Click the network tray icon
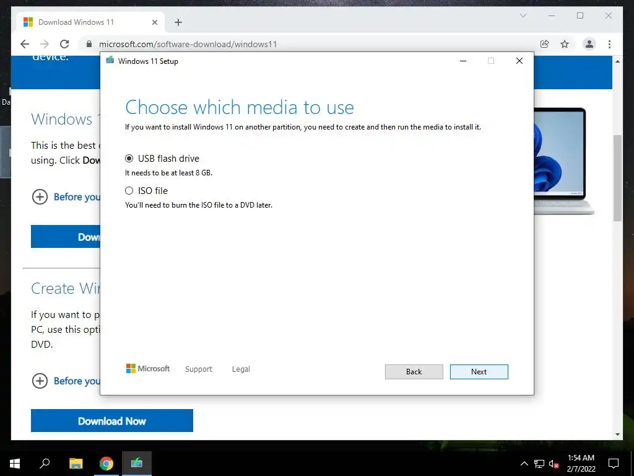 point(539,464)
